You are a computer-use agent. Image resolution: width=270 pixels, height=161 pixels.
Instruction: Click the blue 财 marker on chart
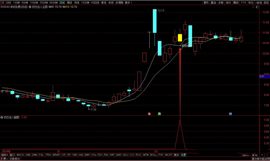coord(230,114)
